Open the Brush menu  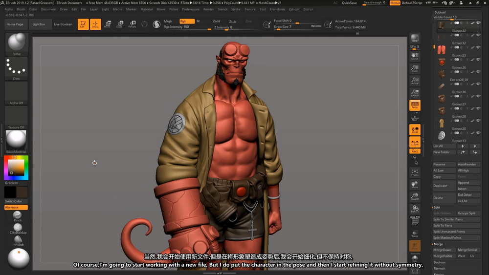21,9
